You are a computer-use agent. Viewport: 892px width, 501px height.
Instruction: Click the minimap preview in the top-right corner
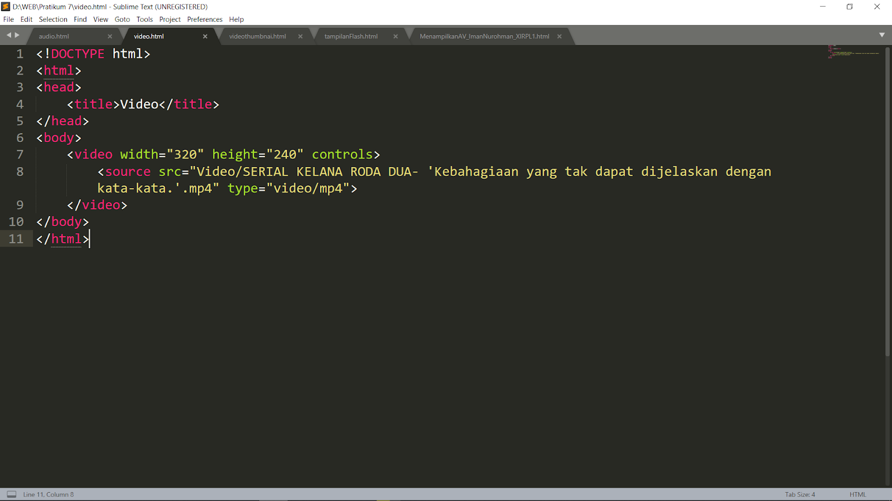click(853, 53)
